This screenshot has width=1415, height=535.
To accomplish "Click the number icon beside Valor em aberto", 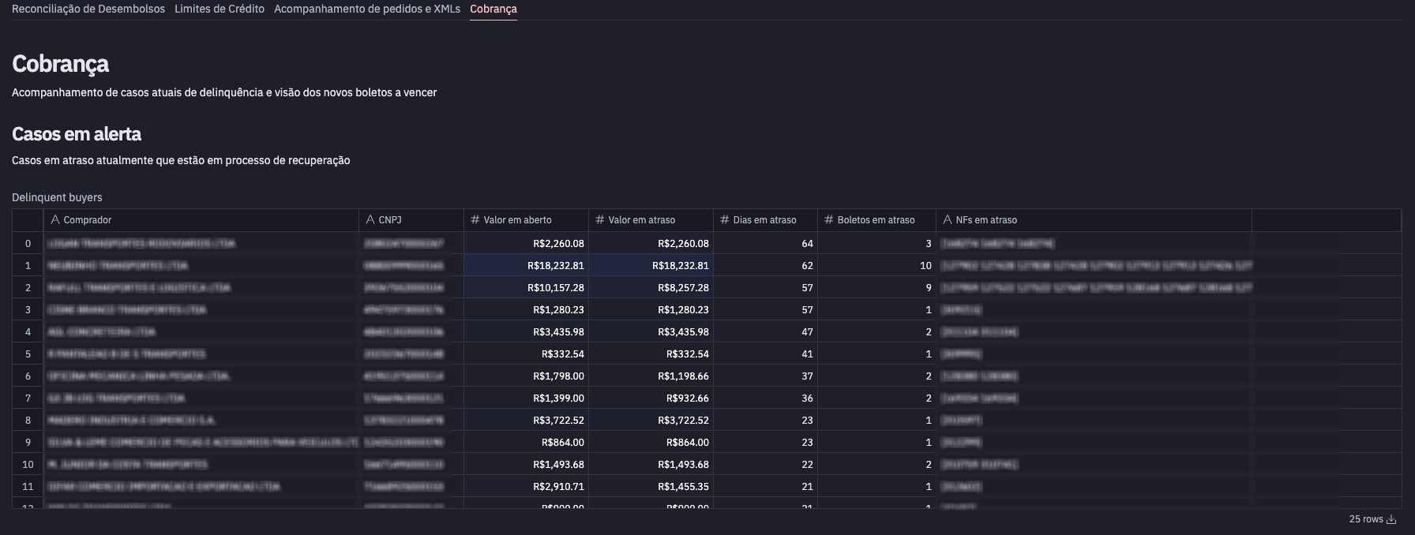I will tap(475, 220).
